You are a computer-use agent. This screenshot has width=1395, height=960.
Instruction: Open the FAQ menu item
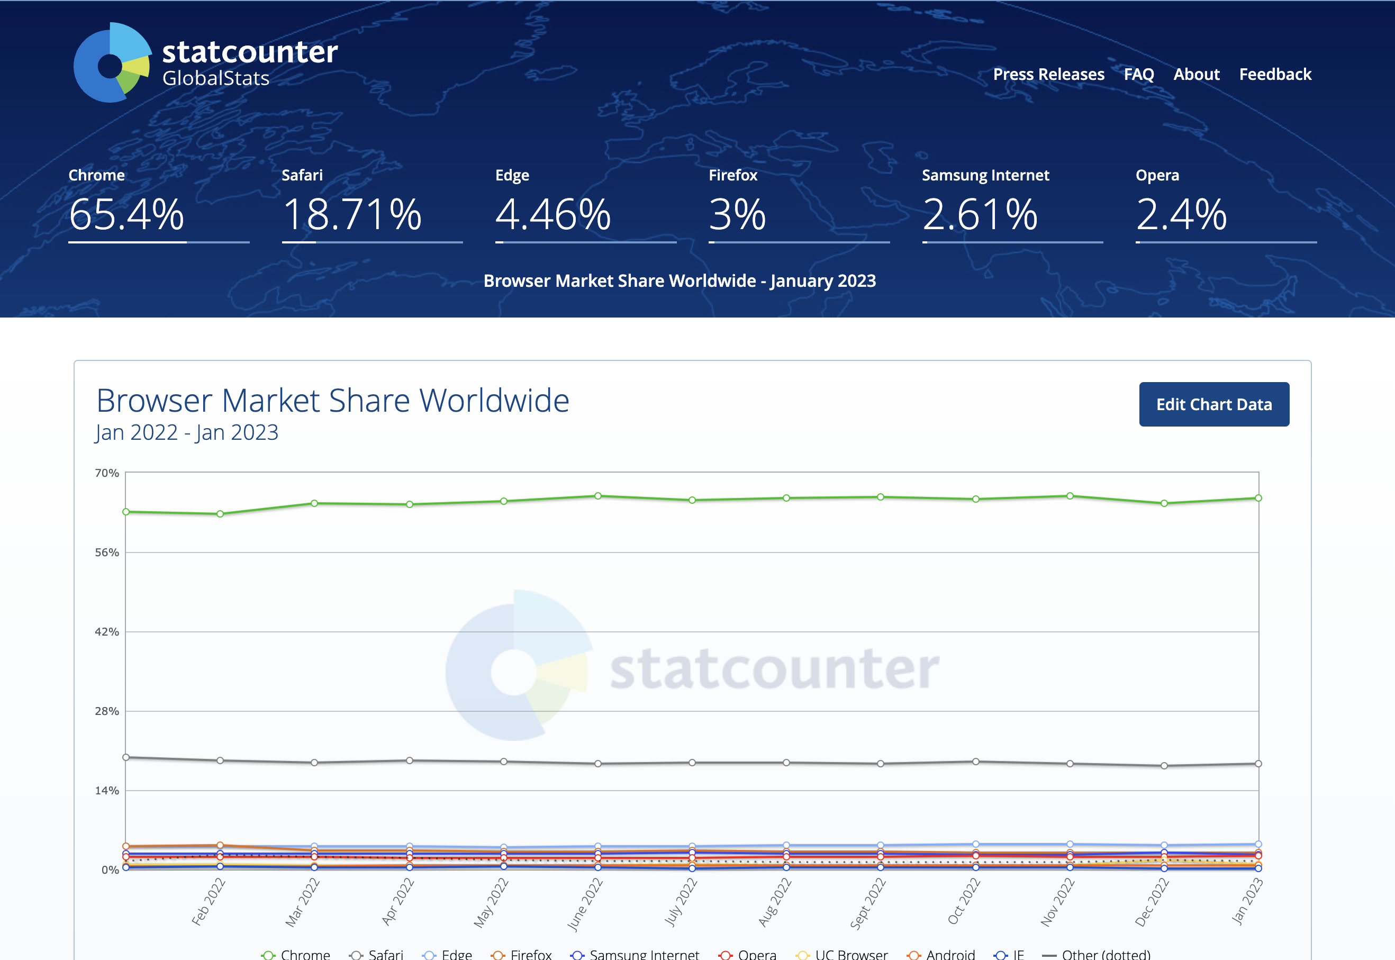[1138, 75]
